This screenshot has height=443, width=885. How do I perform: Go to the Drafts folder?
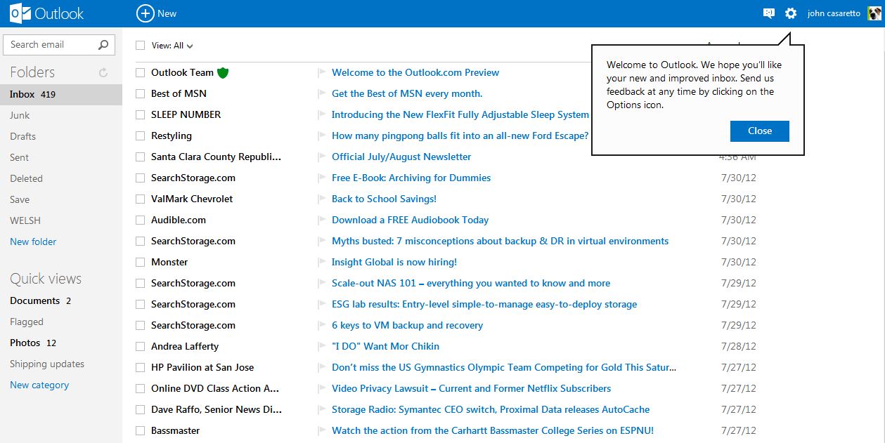coord(22,136)
